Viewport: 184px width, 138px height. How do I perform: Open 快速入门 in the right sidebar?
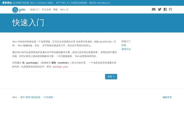pyautogui.click(x=126, y=41)
